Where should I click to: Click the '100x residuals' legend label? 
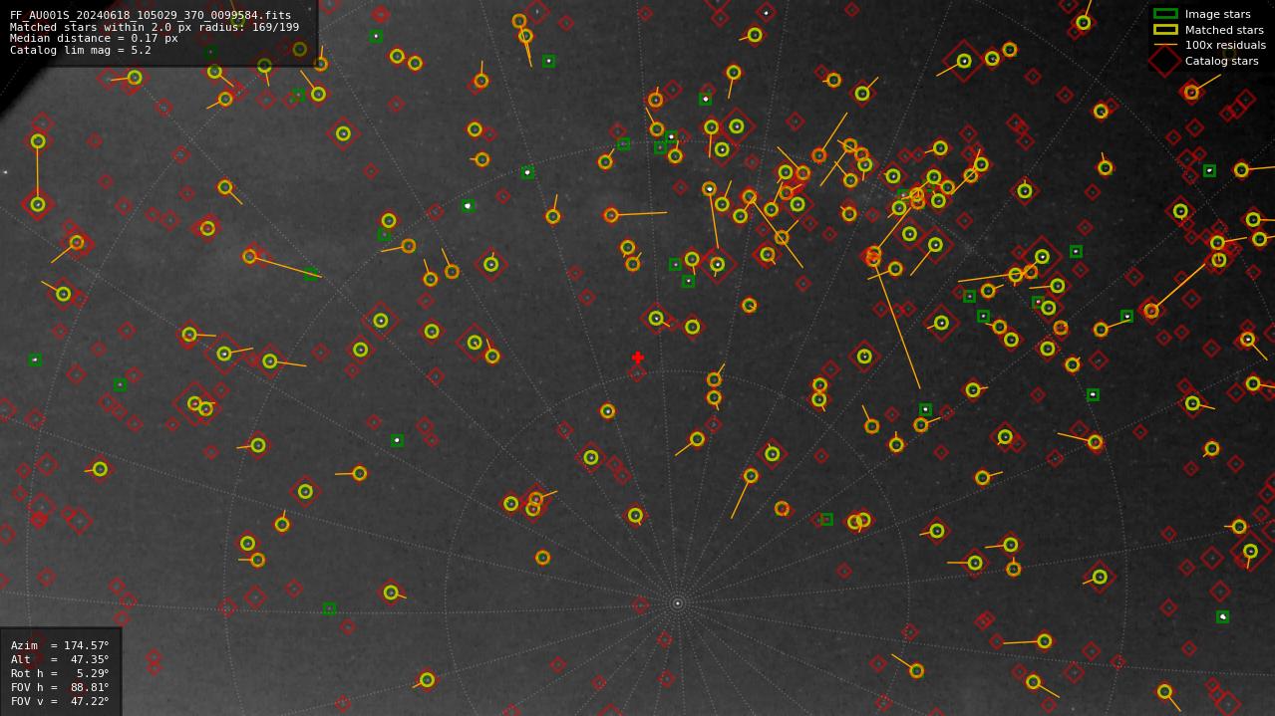point(1225,45)
